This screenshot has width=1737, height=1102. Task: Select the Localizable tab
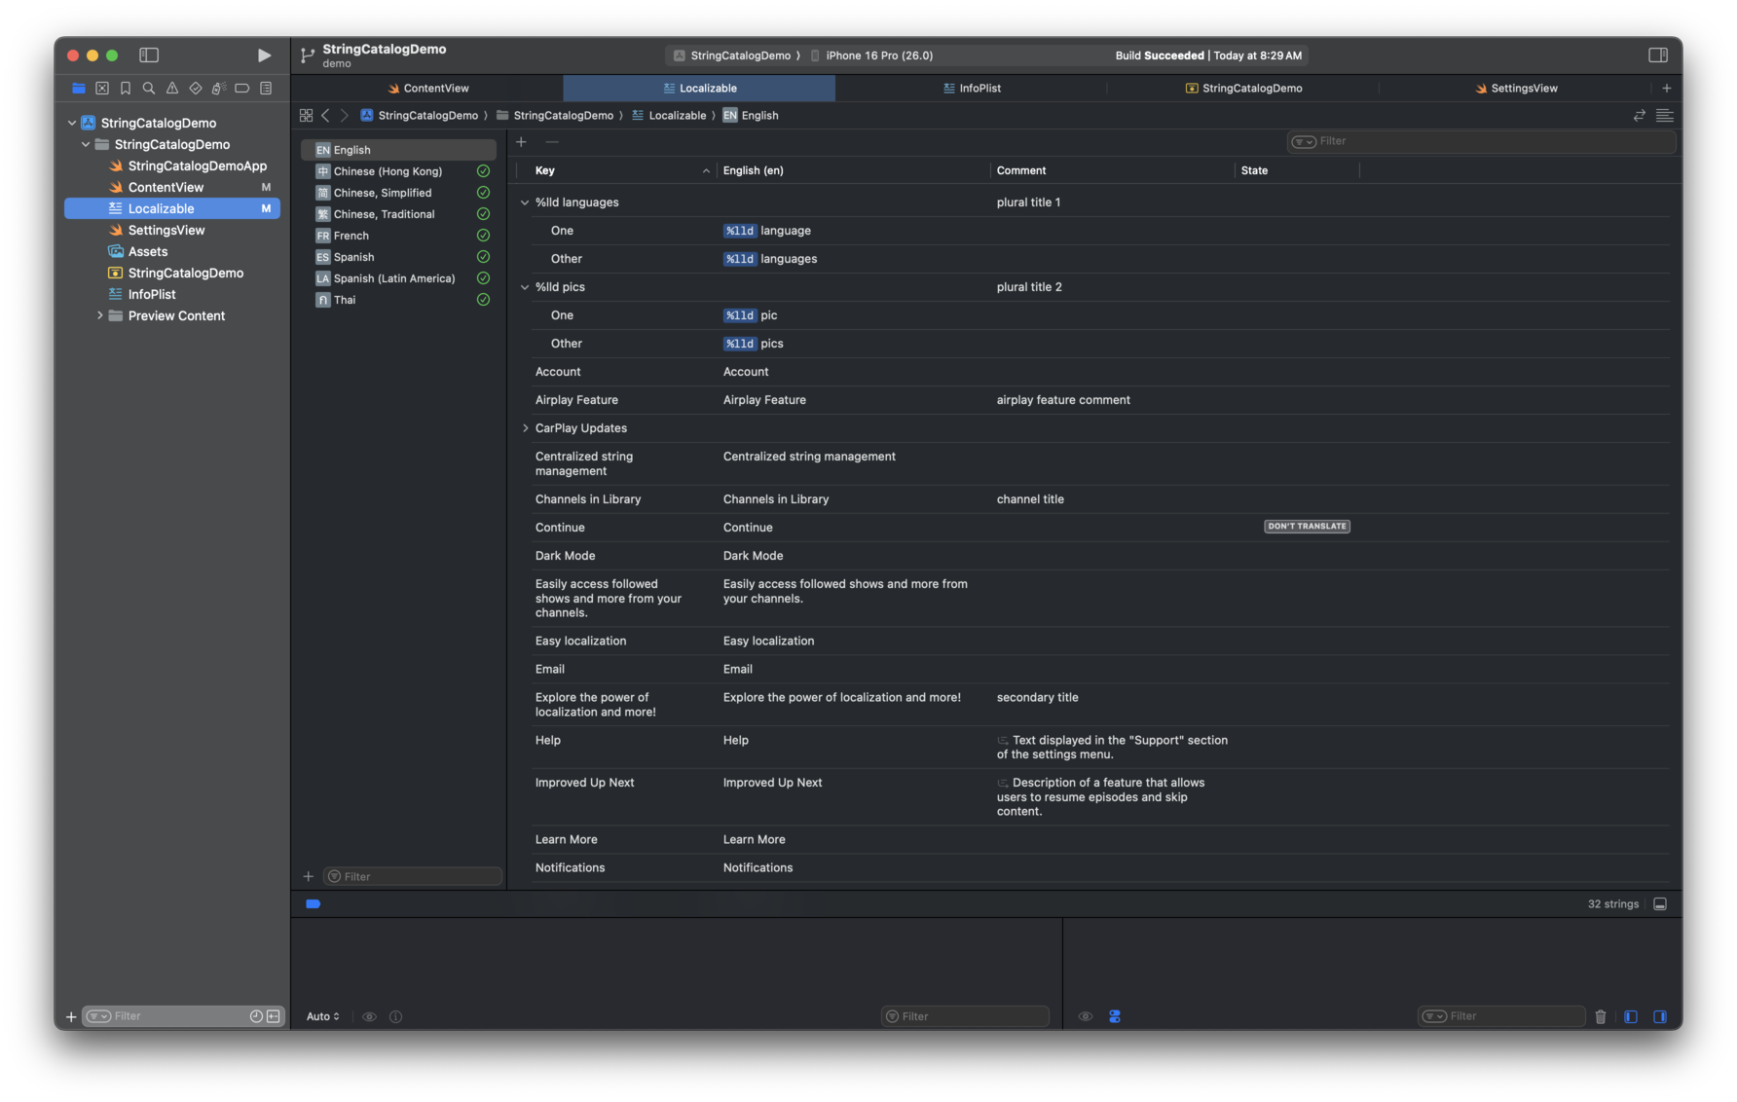(x=699, y=89)
